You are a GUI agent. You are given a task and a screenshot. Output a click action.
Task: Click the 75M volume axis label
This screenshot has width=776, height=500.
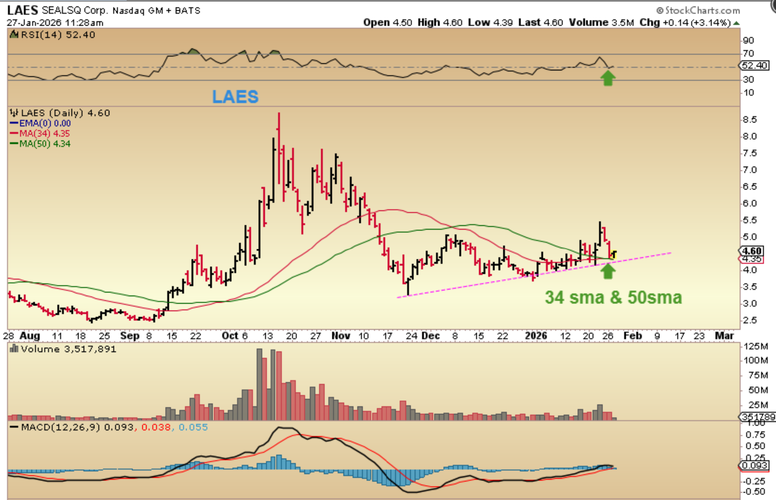coord(758,375)
